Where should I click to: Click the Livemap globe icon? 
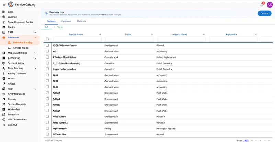(4, 17)
